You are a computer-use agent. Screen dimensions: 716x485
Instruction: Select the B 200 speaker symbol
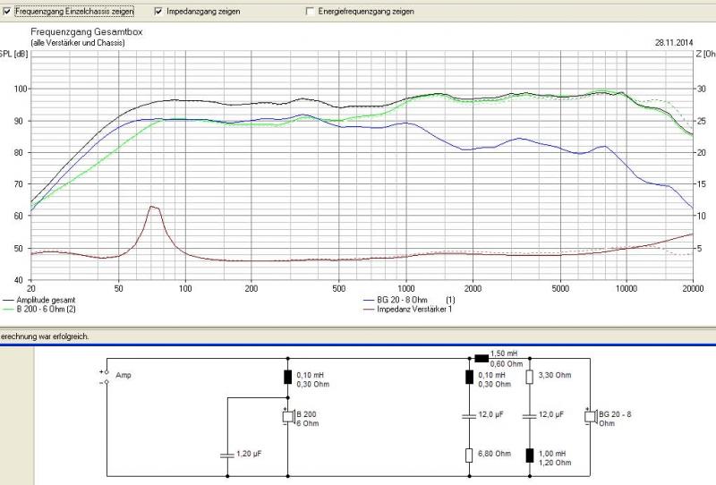[x=288, y=417]
